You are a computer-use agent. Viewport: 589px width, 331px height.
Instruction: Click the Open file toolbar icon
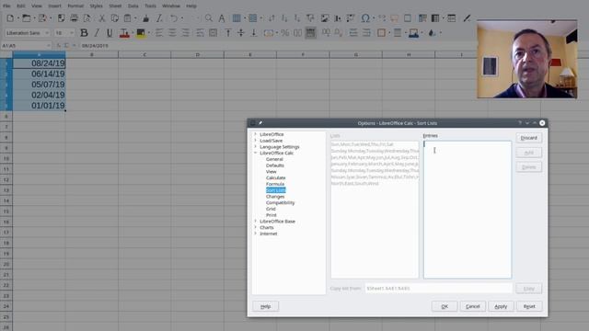coord(26,18)
